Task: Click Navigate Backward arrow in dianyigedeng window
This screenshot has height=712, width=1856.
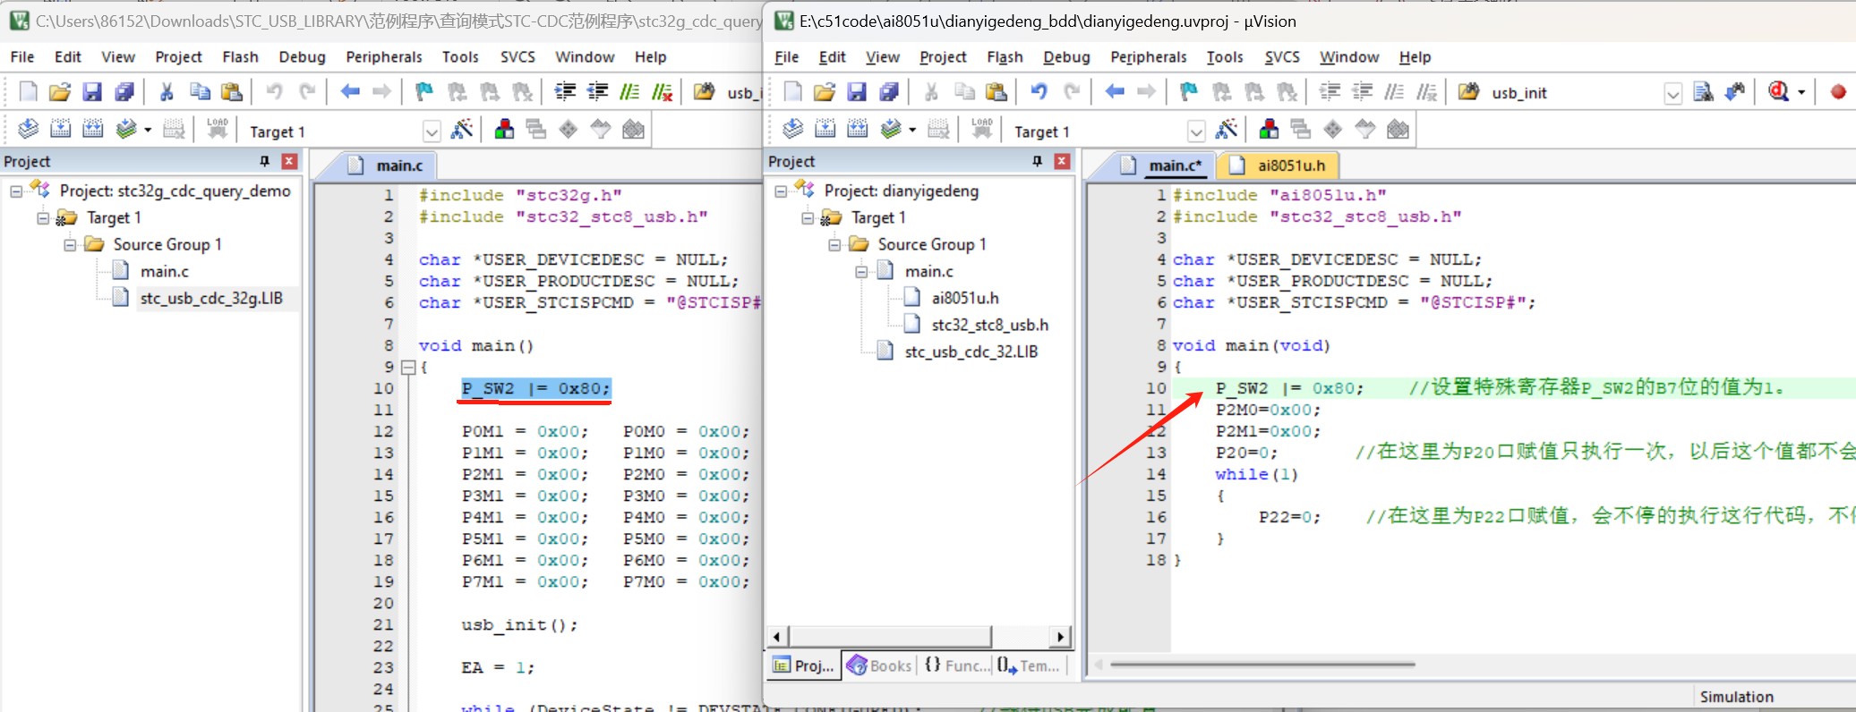Action: pyautogui.click(x=1115, y=92)
